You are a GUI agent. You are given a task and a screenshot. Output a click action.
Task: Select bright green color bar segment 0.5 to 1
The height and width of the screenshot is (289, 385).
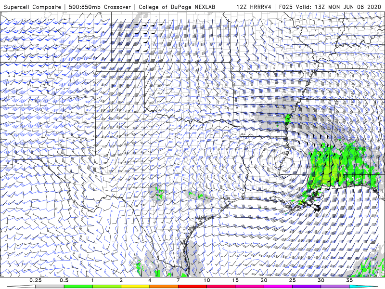(78, 287)
